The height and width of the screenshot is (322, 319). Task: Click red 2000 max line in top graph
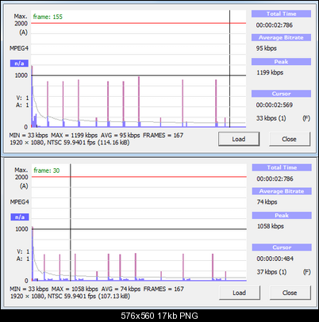138,23
